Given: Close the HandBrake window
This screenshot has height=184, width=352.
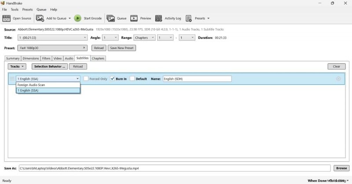Looking at the screenshot, I should click(x=345, y=3).
